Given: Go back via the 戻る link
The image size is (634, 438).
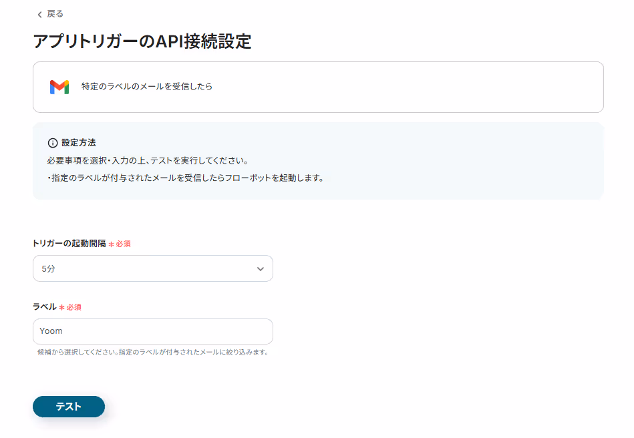Looking at the screenshot, I should click(50, 14).
